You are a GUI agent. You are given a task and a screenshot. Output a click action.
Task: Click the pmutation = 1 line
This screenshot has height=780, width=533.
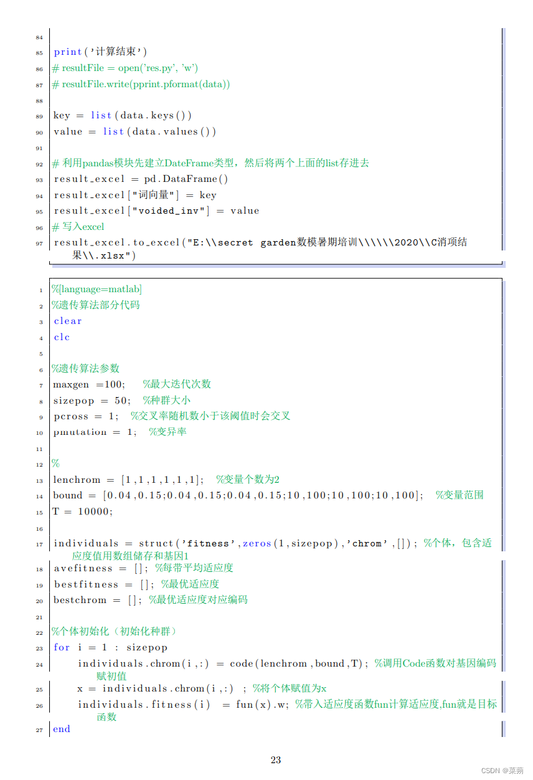(120, 432)
